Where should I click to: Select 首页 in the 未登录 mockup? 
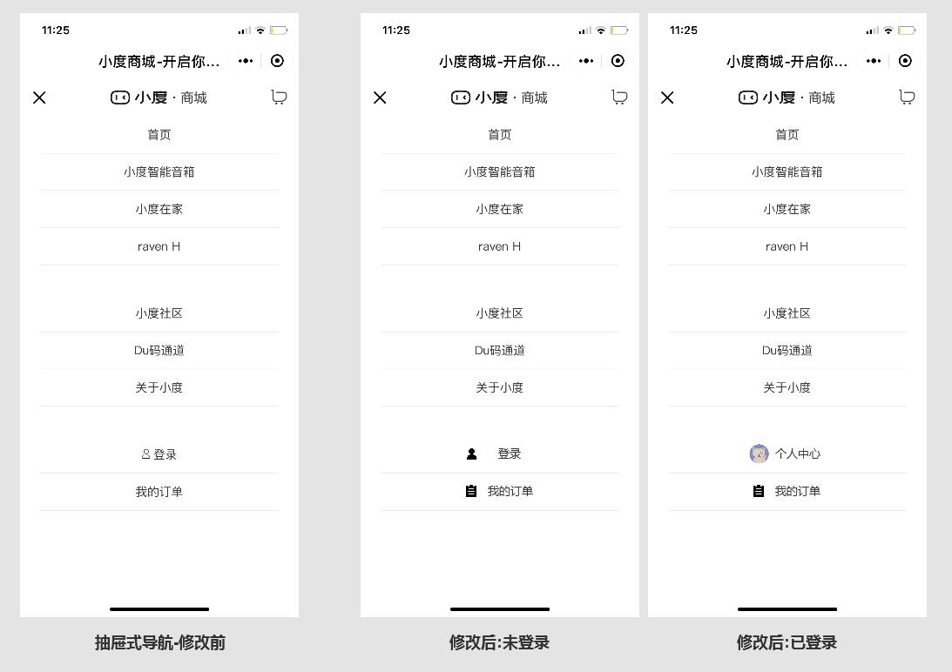[500, 135]
